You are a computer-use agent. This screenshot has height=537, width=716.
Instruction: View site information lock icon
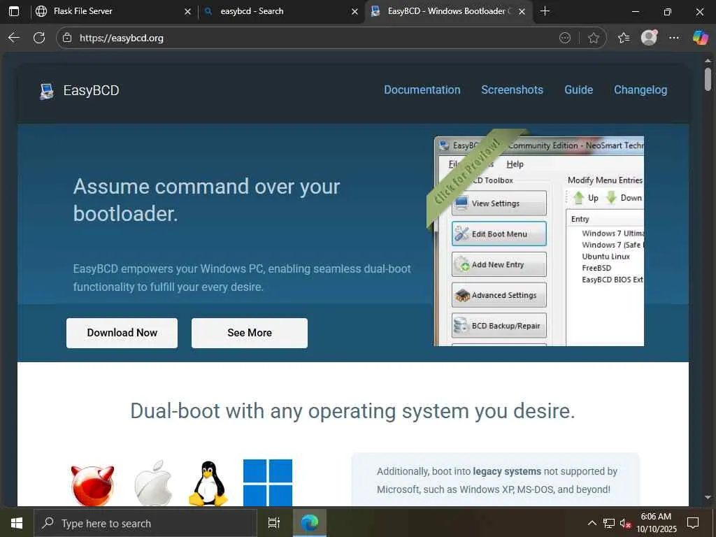67,38
